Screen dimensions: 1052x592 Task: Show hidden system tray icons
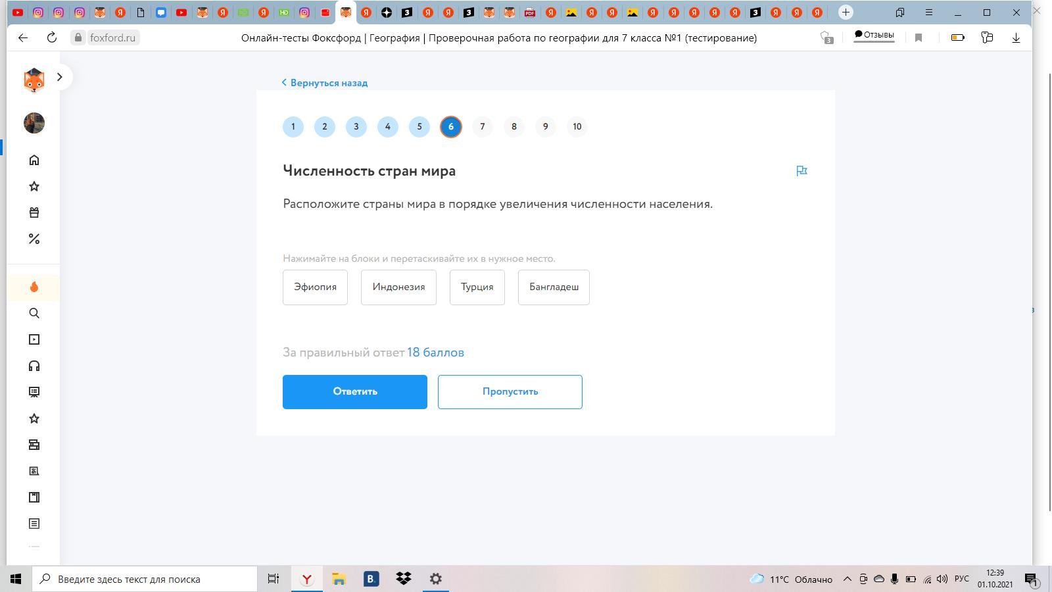click(848, 580)
